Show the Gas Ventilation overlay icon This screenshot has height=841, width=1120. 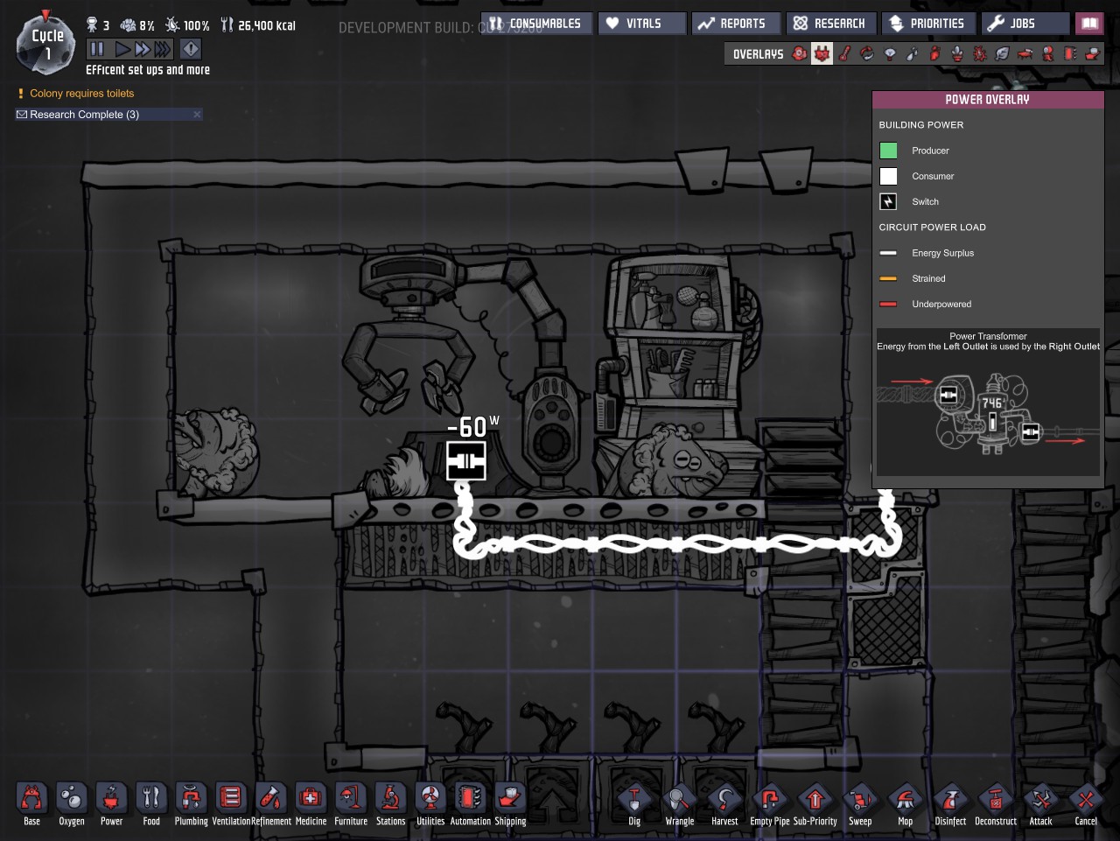(x=934, y=54)
